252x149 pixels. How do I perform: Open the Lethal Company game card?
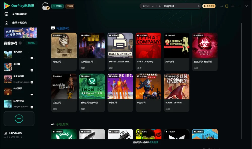coord(148,52)
